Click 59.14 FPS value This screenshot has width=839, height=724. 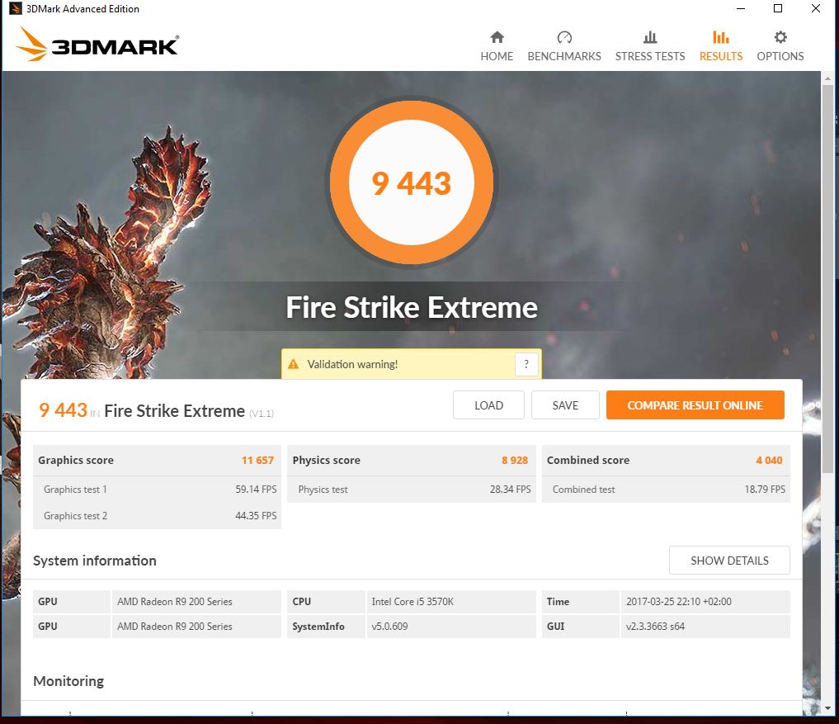click(256, 489)
